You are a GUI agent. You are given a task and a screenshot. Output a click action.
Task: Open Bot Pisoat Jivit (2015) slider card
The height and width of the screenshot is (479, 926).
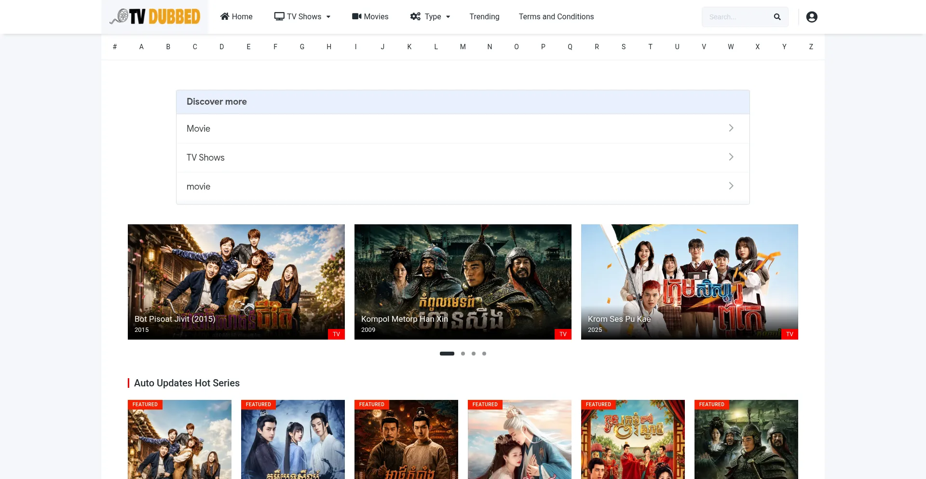(x=236, y=282)
